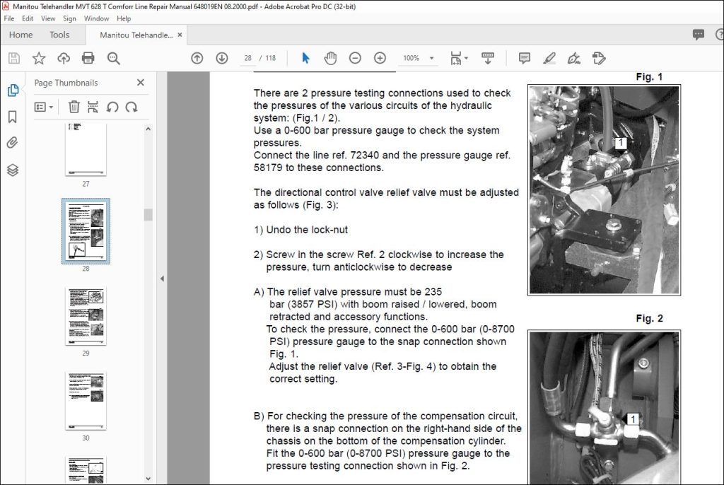This screenshot has width=724, height=485.
Task: Open the find text magnifier tool
Action: (114, 58)
